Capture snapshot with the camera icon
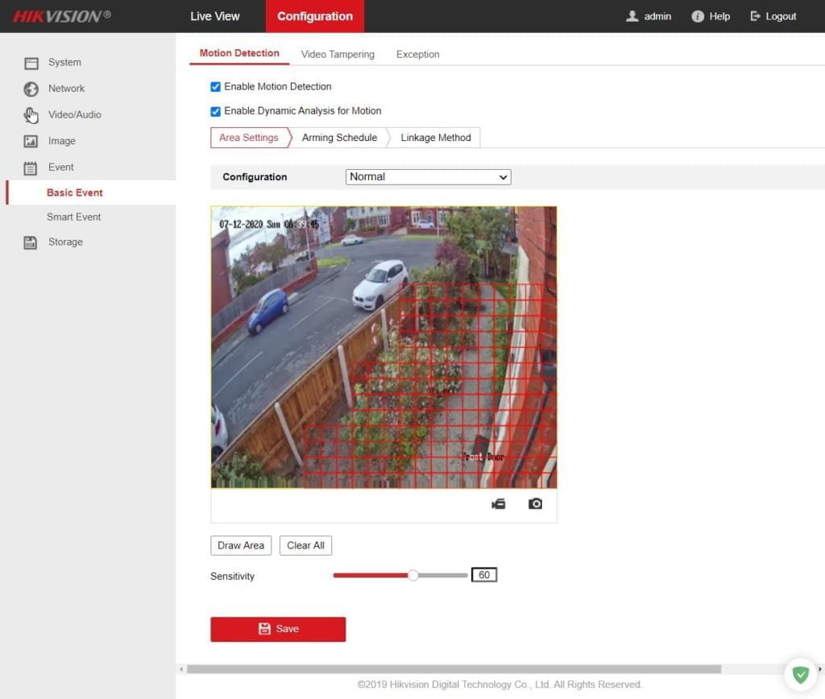The image size is (825, 699). click(535, 504)
